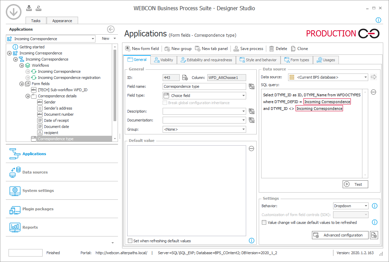Open the Documentation dropdown
Image resolution: width=389 pixels, height=262 pixels.
click(204, 120)
